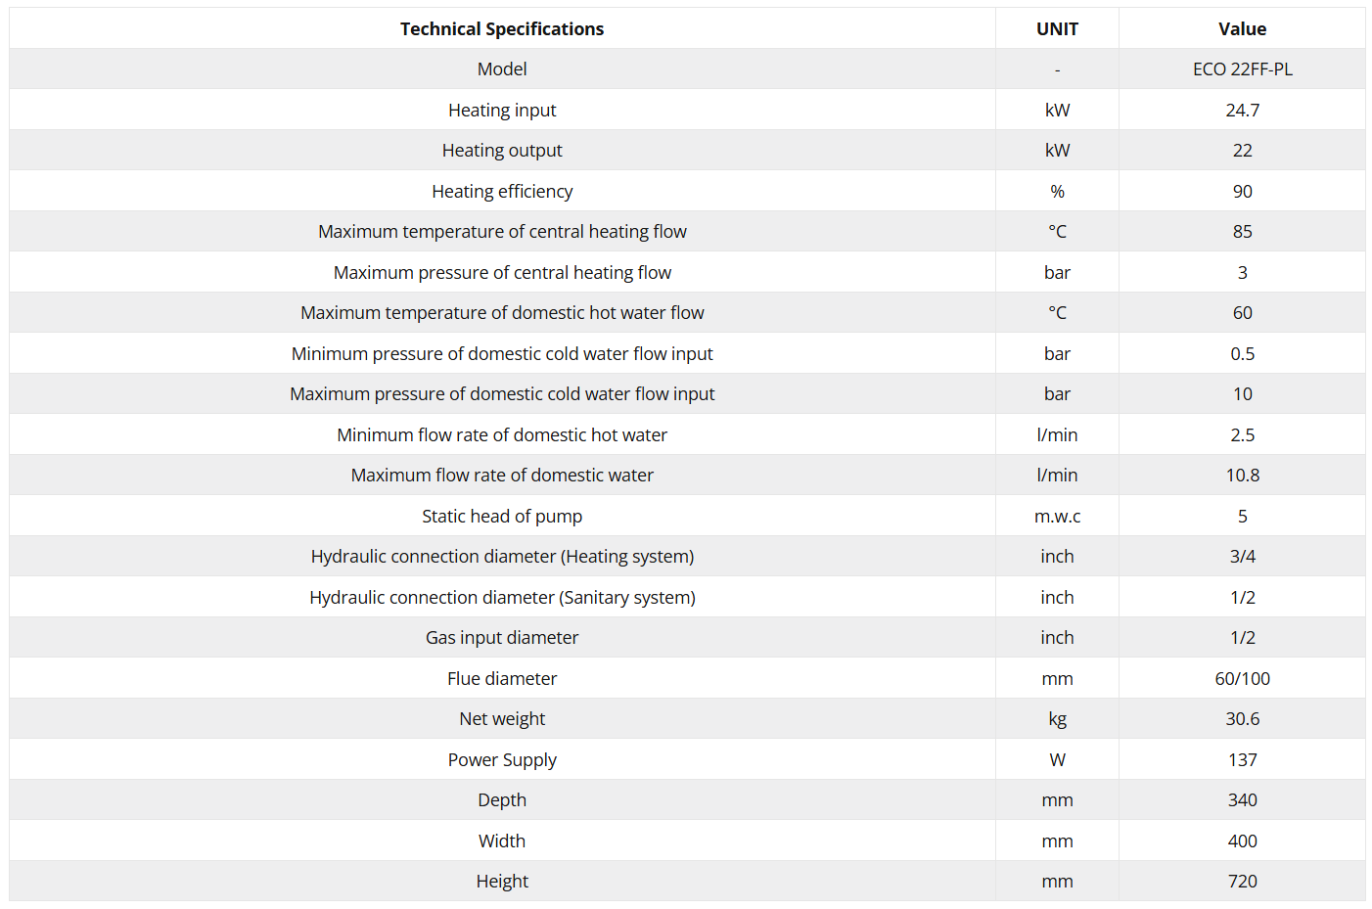Select the Heating efficiency row label
This screenshot has width=1372, height=909.
click(502, 191)
